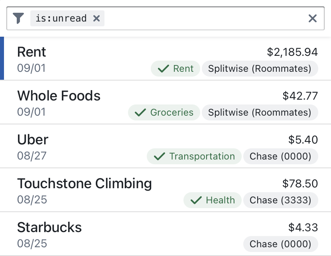Click the filter funnel icon
Screen dimensions: 331x256
[18, 18]
